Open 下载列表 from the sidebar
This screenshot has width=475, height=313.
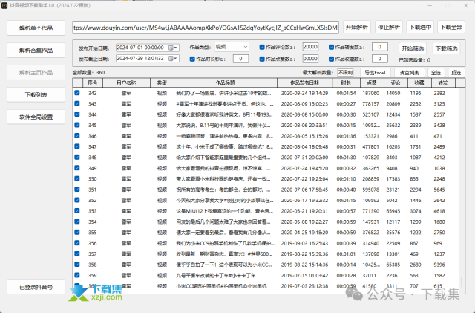tap(36, 94)
